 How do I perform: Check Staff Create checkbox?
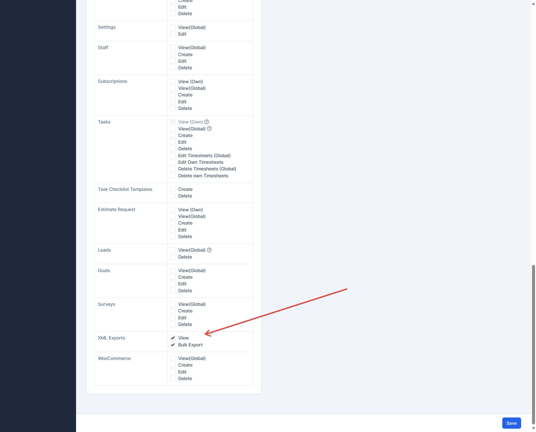point(173,54)
